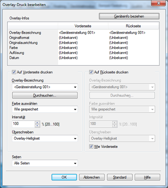The width and height of the screenshot is (168, 188).
Task: Select the Originalformat row label
Action: [19, 38]
